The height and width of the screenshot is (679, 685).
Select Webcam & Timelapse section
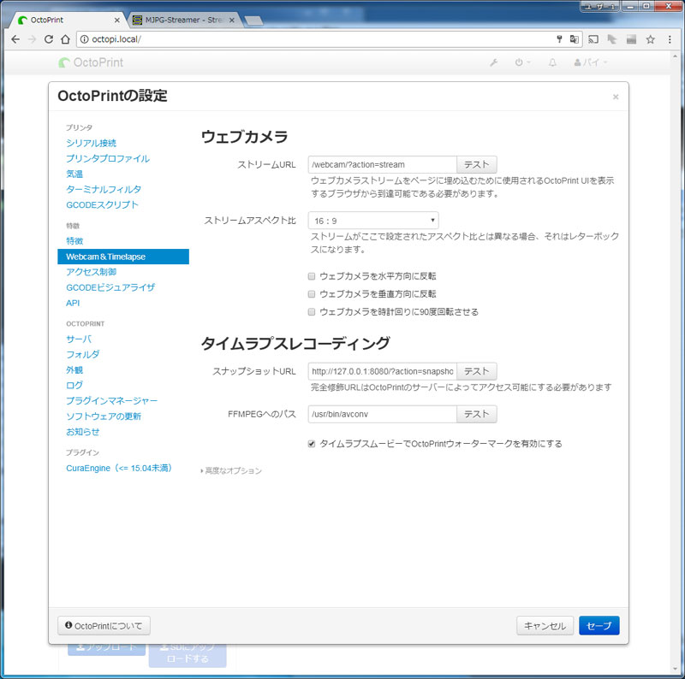point(123,257)
